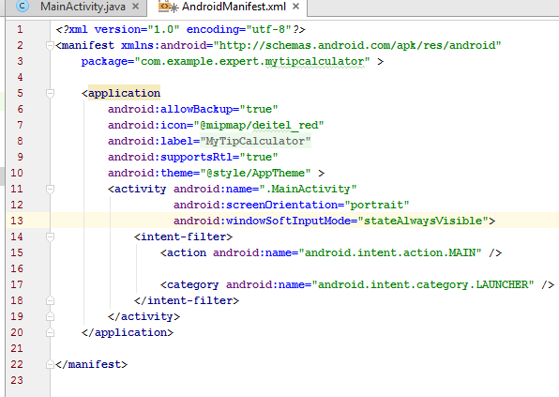Place cursor in the "MyTipCalculator" label value

256,142
